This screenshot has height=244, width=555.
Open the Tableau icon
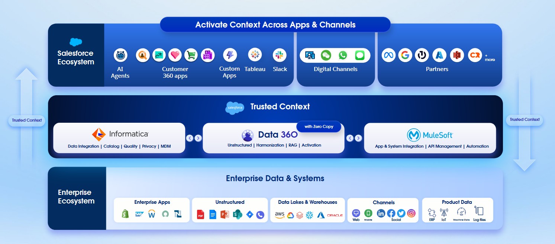(255, 55)
